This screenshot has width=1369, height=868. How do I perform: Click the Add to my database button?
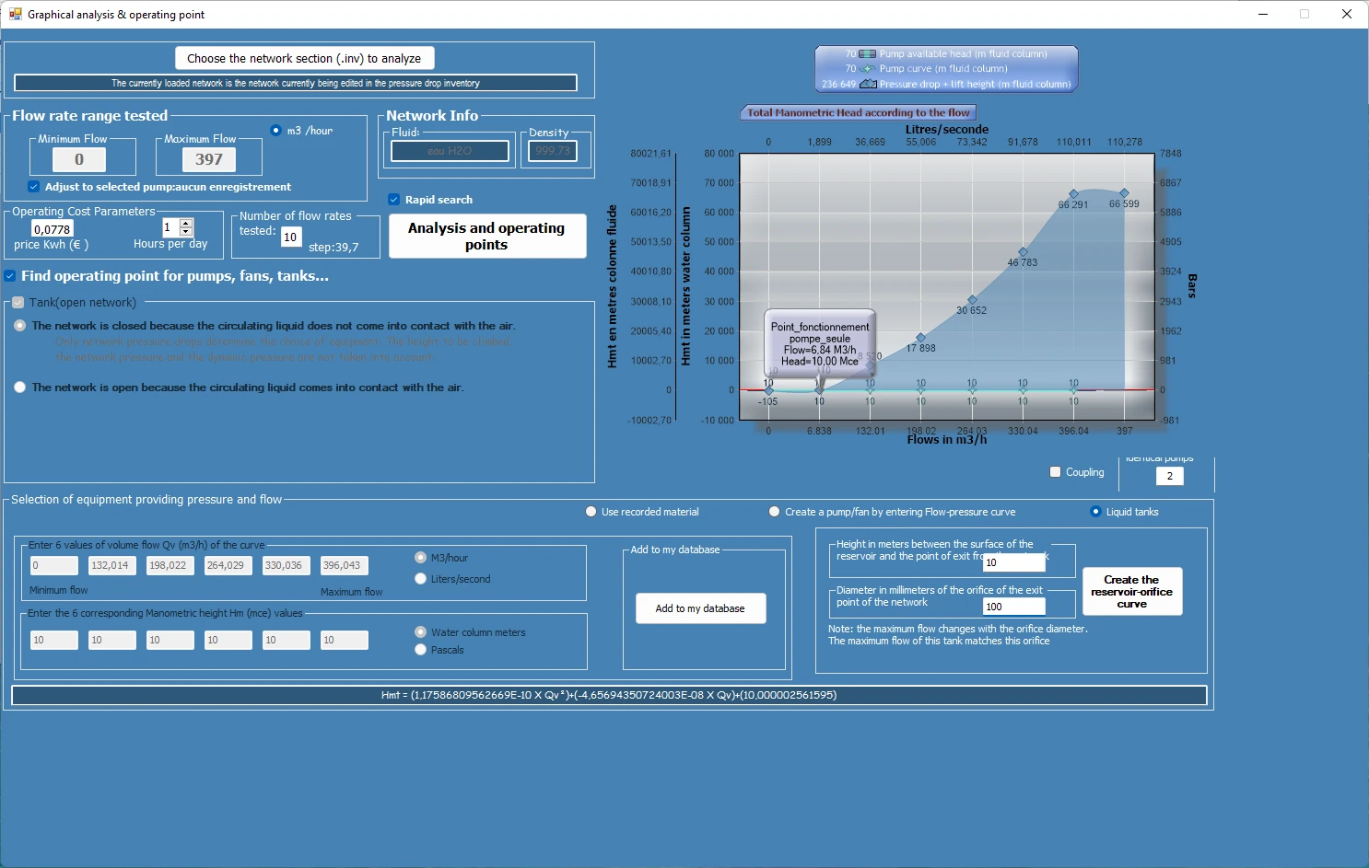pyautogui.click(x=700, y=608)
